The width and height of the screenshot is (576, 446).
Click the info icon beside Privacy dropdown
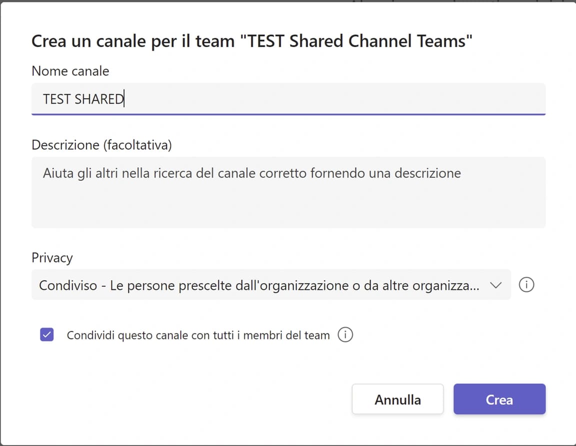click(526, 285)
